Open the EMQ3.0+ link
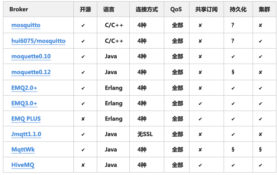The image size is (277, 175). click(x=24, y=103)
